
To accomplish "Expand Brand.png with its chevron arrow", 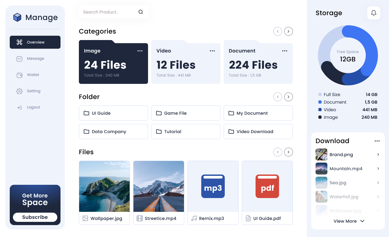I will [x=378, y=154].
